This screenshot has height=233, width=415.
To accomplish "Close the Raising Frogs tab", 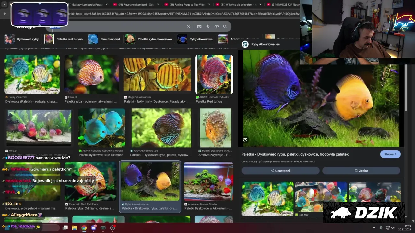I will click(209, 5).
